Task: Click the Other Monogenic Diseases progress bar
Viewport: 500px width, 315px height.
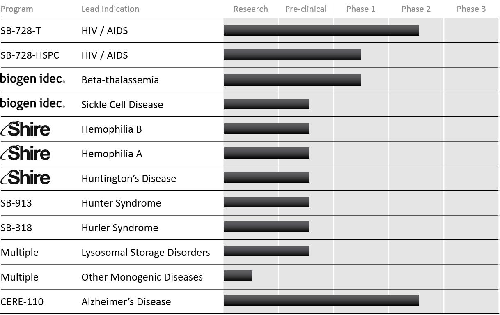Action: pyautogui.click(x=238, y=276)
